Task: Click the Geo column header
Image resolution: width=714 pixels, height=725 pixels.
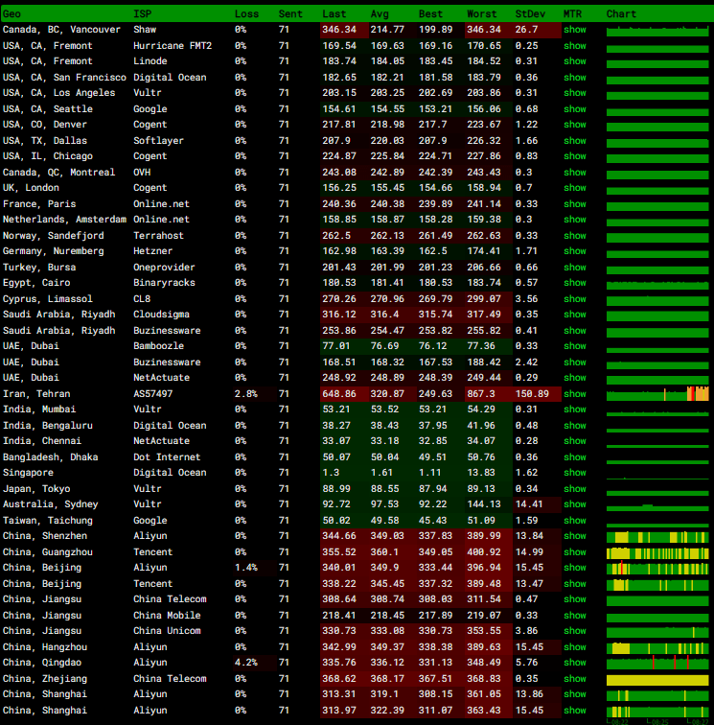Action: tap(12, 13)
